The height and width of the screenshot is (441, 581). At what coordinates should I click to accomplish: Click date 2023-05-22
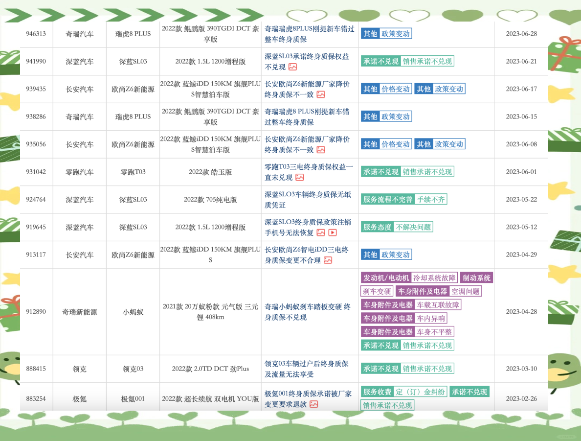(521, 200)
